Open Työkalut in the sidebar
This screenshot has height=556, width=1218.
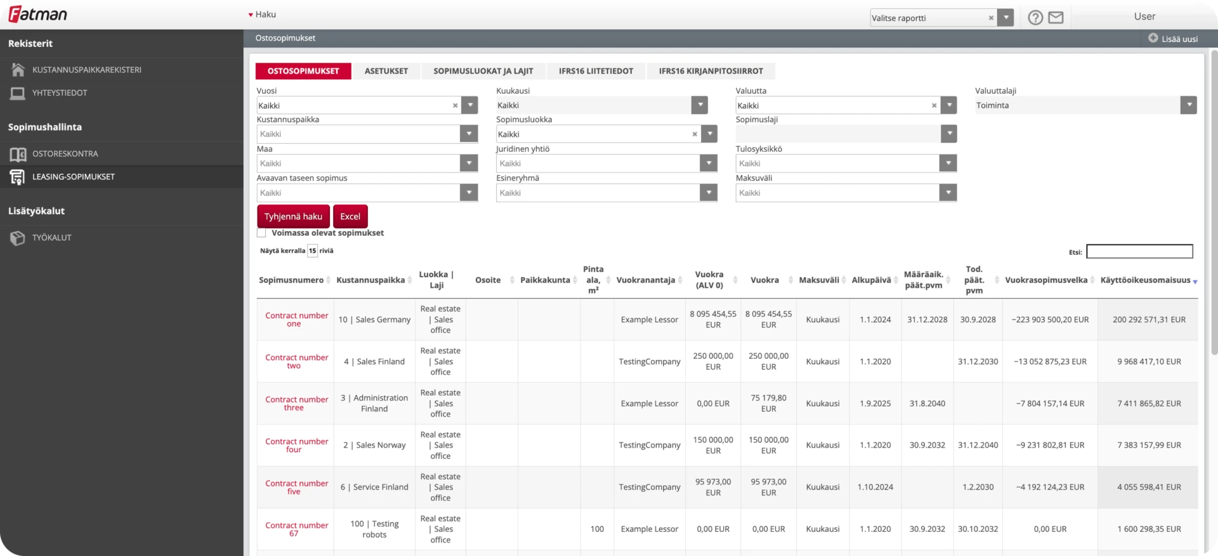coord(51,238)
